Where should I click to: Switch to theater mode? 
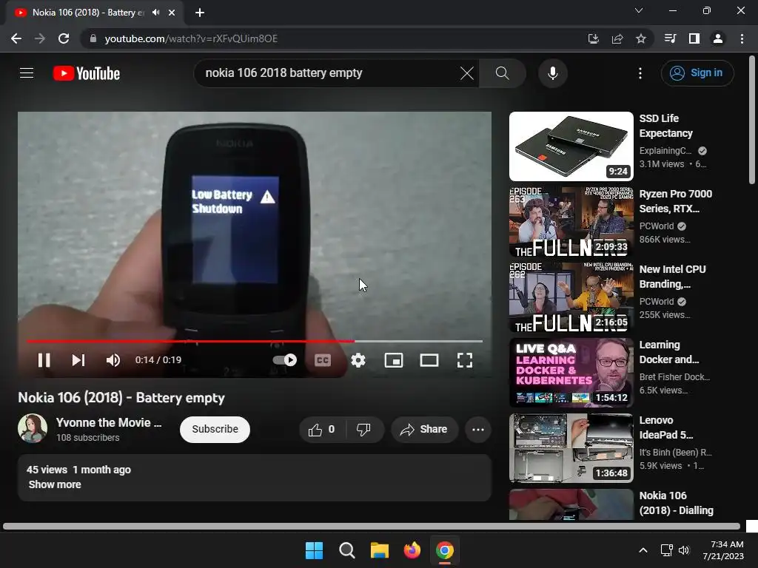(x=429, y=360)
